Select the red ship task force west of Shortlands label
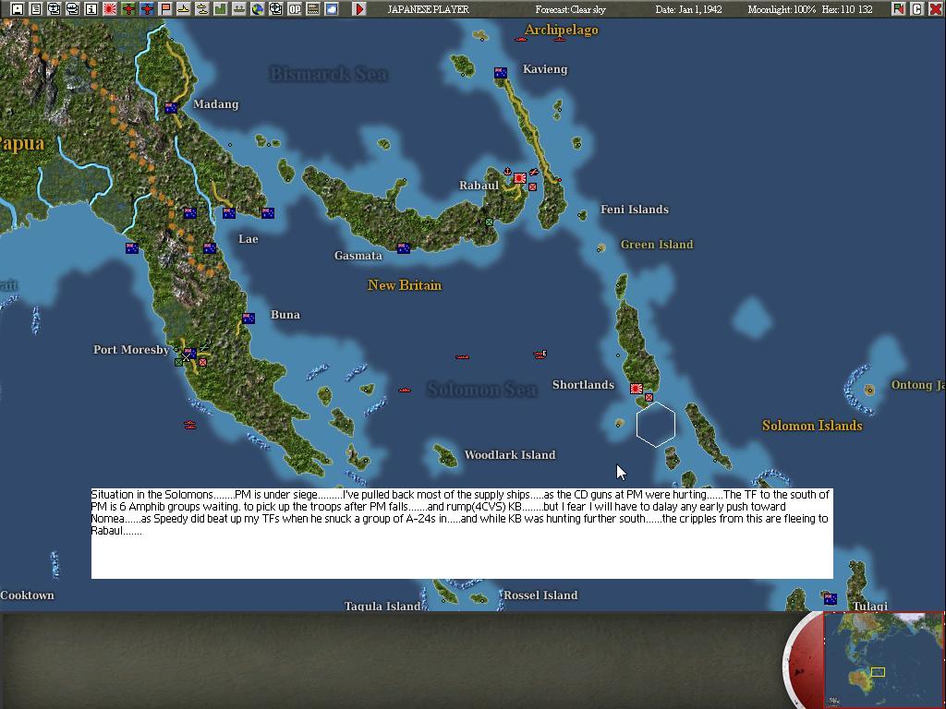Screen dimensions: 946x709 point(540,354)
